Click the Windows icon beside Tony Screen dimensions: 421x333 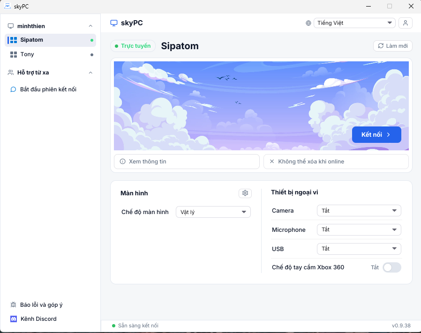pyautogui.click(x=14, y=54)
